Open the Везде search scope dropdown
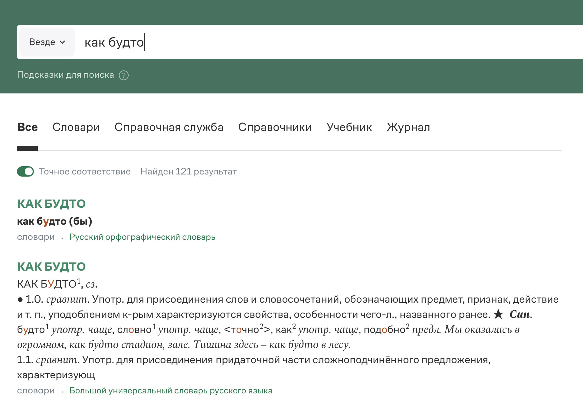This screenshot has height=407, width=583. click(47, 42)
